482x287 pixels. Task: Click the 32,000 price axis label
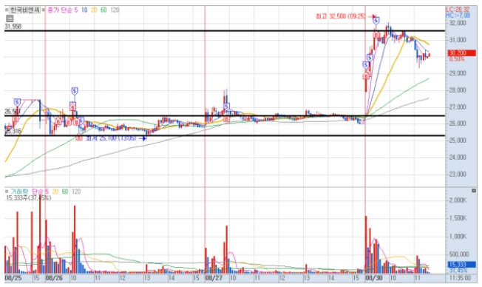458,23
